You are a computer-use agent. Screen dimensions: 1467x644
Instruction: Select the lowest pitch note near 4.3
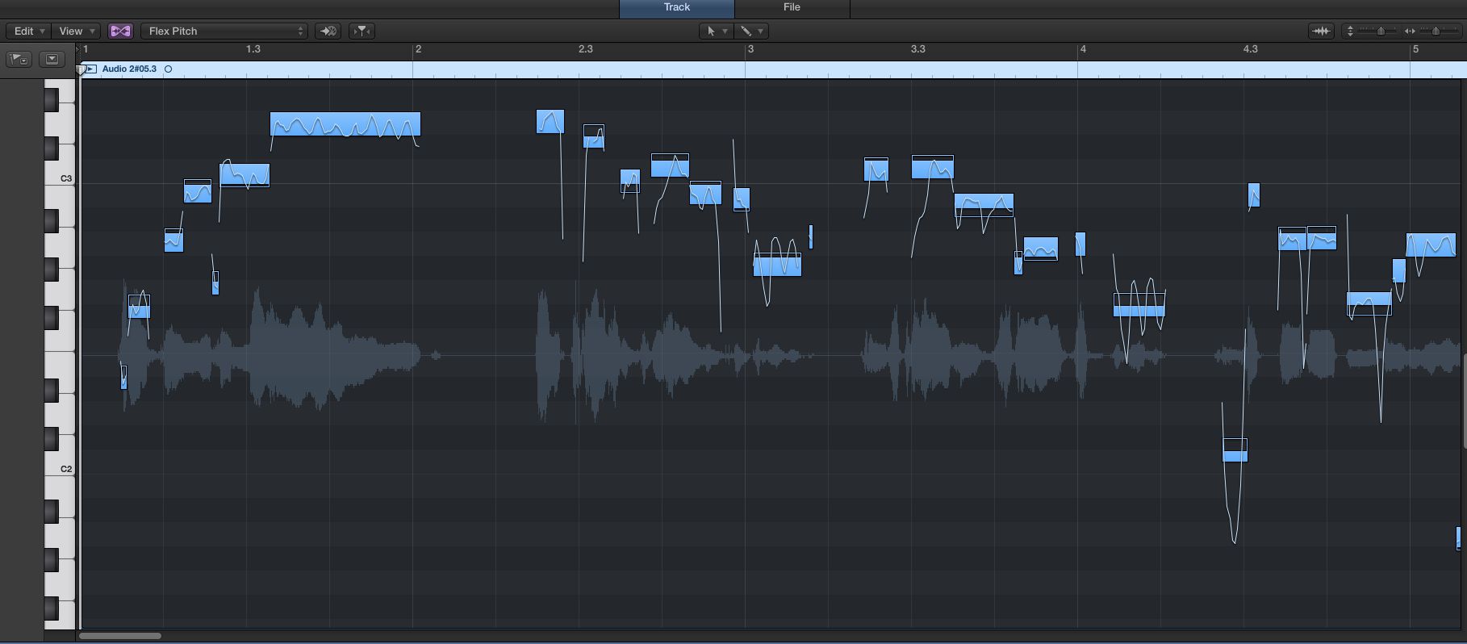tap(1235, 450)
